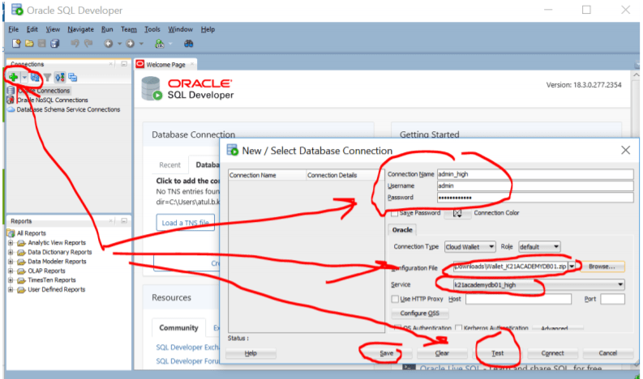Open the Back history dropdown arrow

pyautogui.click(x=119, y=44)
